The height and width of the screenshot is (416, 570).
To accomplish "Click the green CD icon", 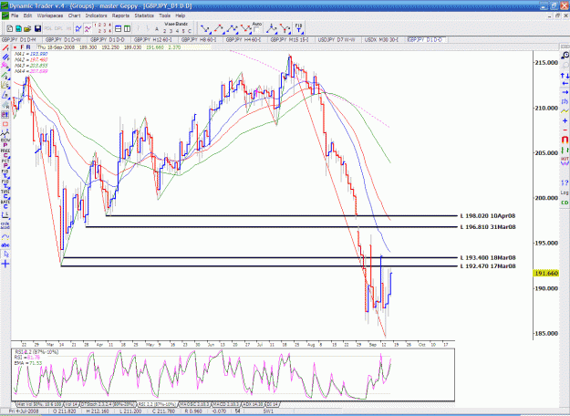I will (x=565, y=203).
